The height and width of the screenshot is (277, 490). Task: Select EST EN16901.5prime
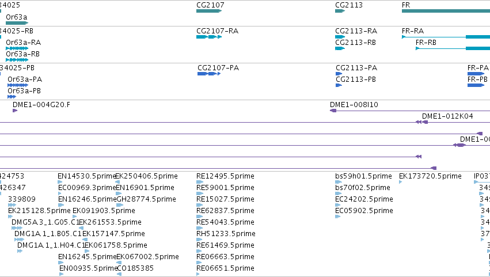click(x=118, y=193)
